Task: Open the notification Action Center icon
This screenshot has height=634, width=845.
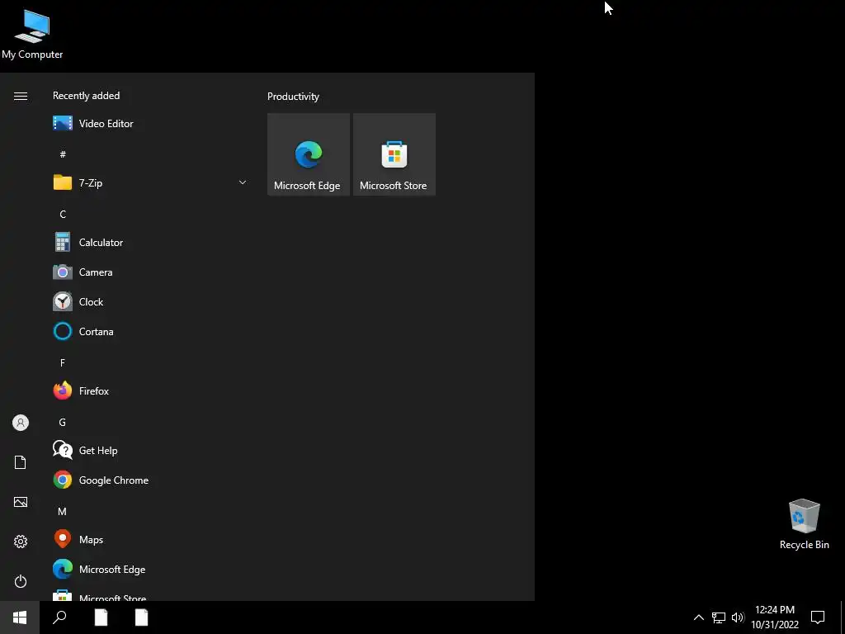Action: [x=818, y=617]
